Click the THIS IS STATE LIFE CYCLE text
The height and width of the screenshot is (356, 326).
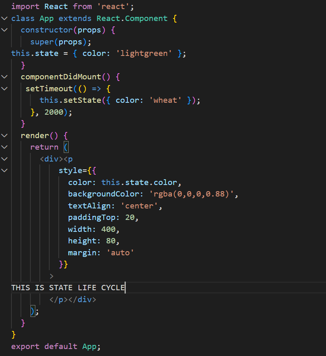click(x=68, y=288)
